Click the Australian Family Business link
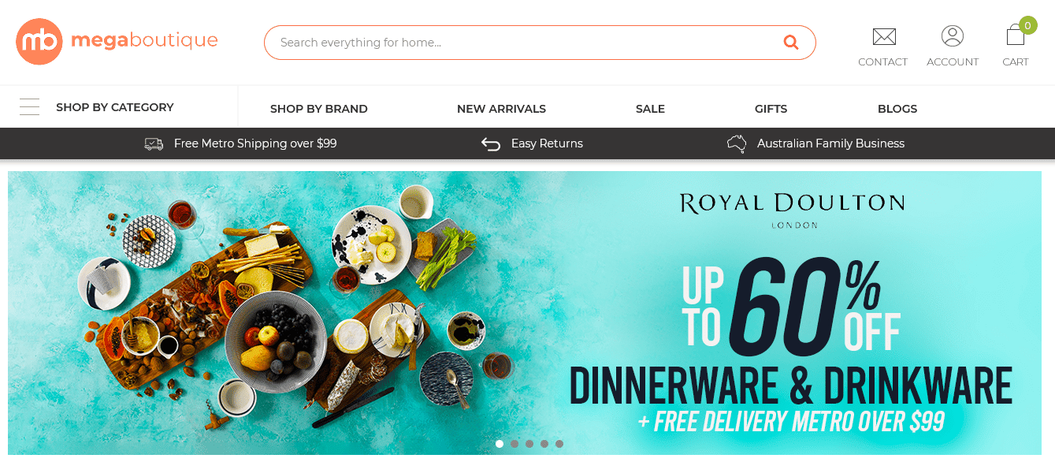The width and height of the screenshot is (1055, 462). point(830,143)
